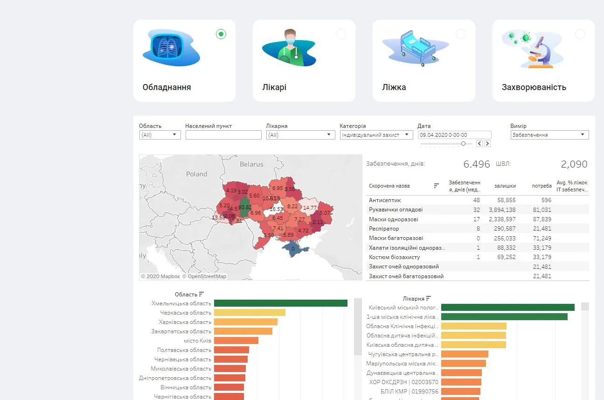Image resolution: width=604 pixels, height=400 pixels.
Task: Click the hospital bed icon
Action: (x=409, y=48)
